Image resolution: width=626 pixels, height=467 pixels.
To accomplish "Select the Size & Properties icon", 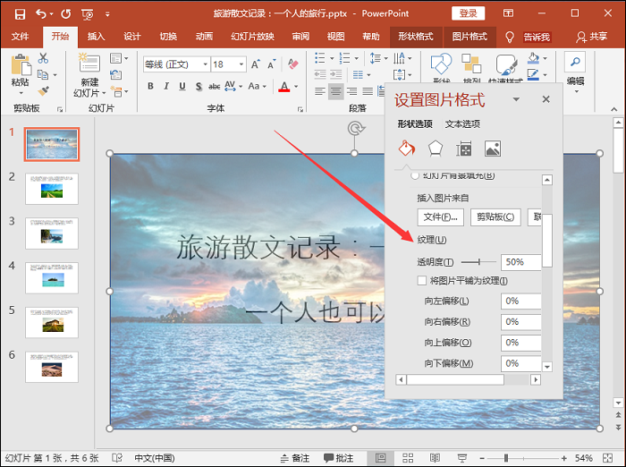I will (463, 149).
